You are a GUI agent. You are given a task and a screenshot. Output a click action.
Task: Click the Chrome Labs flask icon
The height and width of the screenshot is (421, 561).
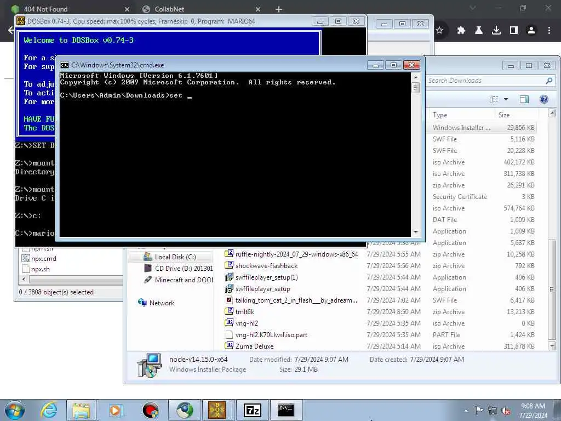(479, 31)
